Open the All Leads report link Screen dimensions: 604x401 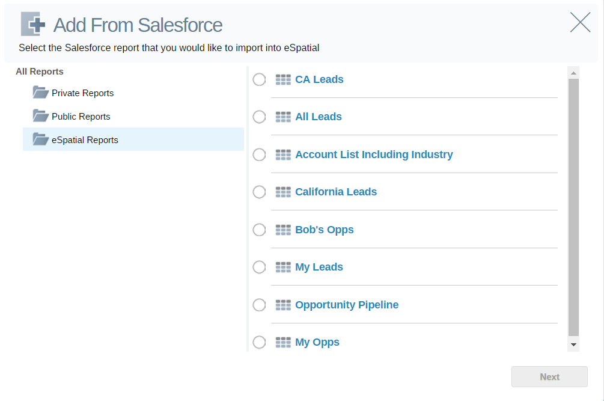pos(319,117)
